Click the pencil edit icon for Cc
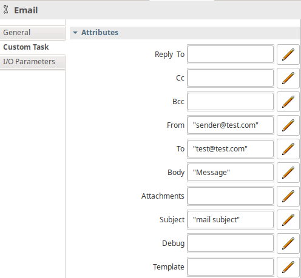The image size is (301, 278). point(288,78)
